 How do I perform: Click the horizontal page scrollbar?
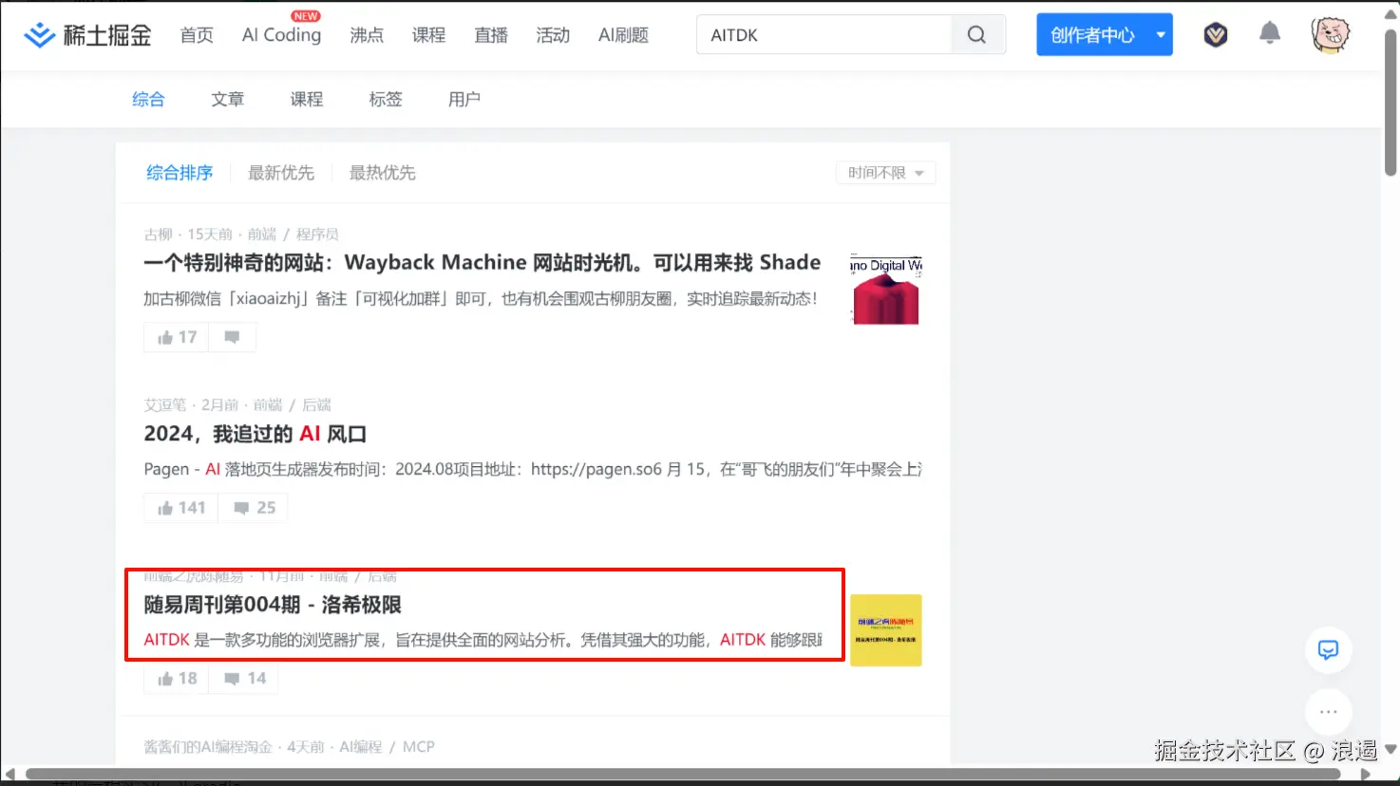683,775
